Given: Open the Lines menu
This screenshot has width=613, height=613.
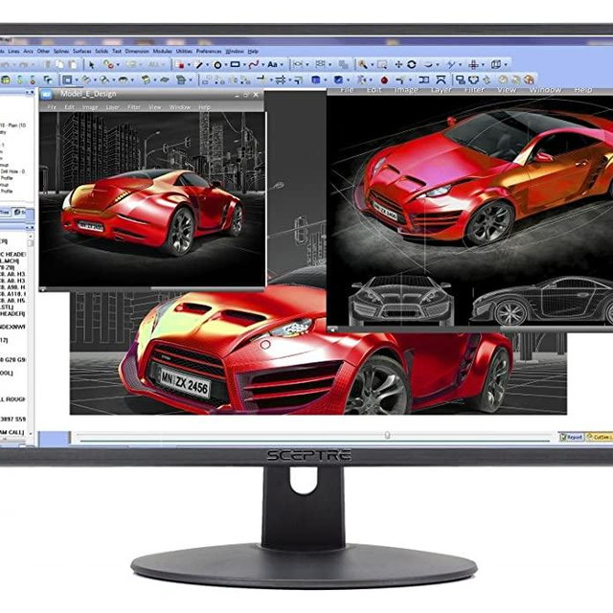Looking at the screenshot, I should (x=13, y=51).
